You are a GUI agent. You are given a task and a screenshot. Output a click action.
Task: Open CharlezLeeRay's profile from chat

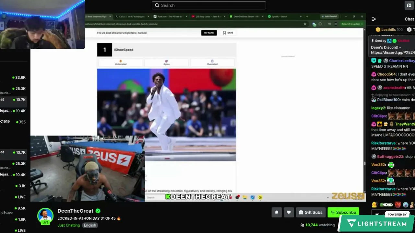click(x=402, y=61)
